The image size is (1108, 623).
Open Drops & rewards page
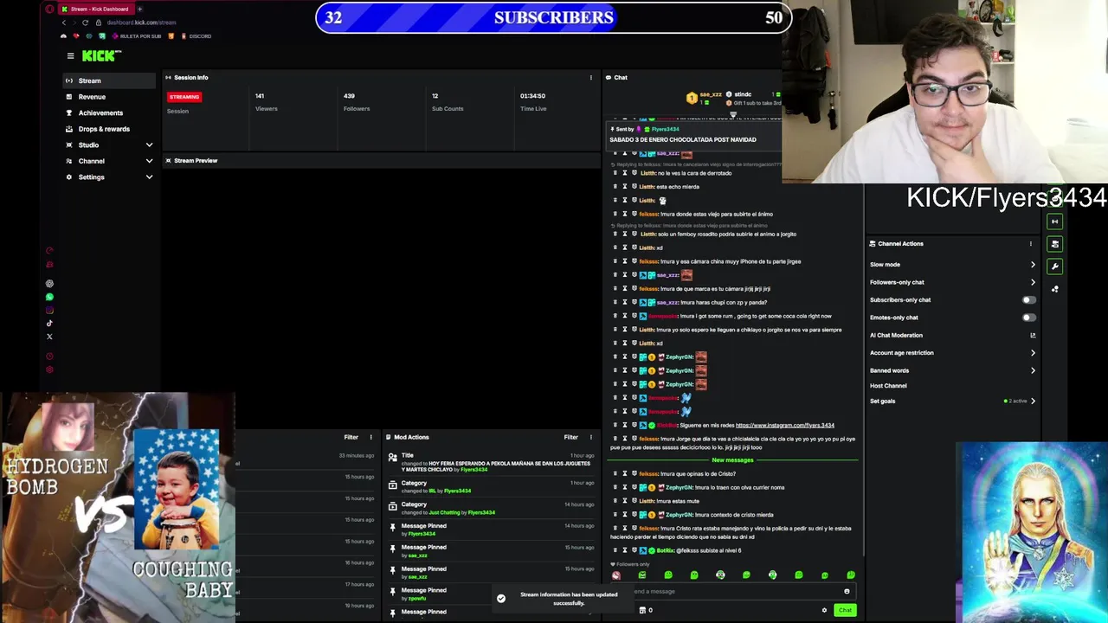click(x=109, y=129)
